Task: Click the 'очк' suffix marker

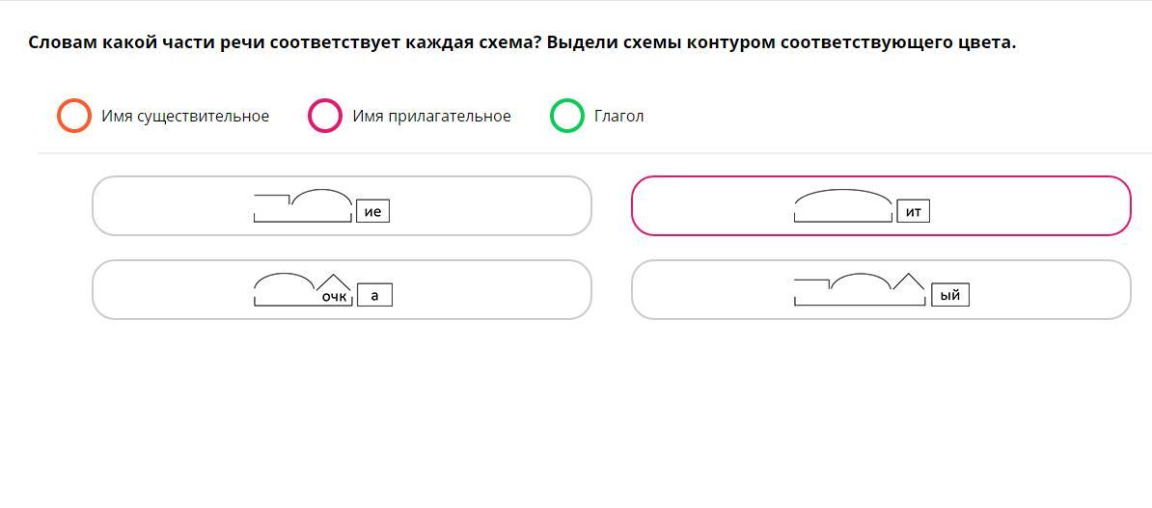Action: click(334, 297)
